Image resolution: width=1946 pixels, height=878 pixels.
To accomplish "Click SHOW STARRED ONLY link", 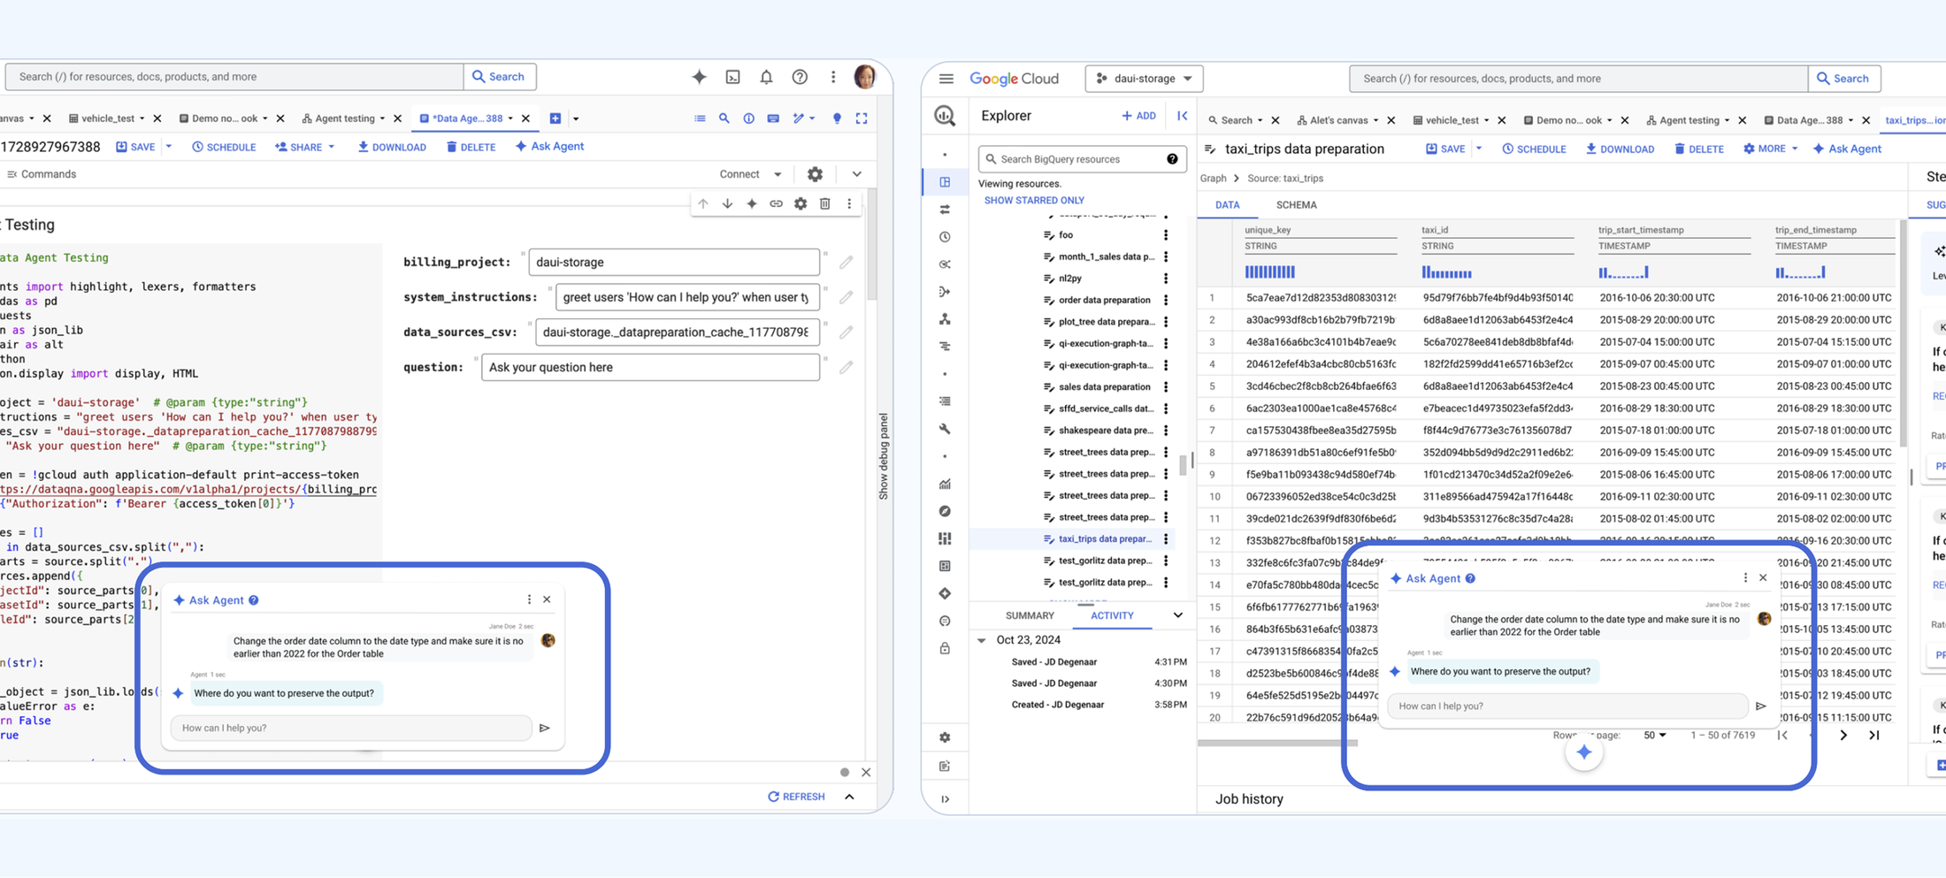I will [1034, 201].
